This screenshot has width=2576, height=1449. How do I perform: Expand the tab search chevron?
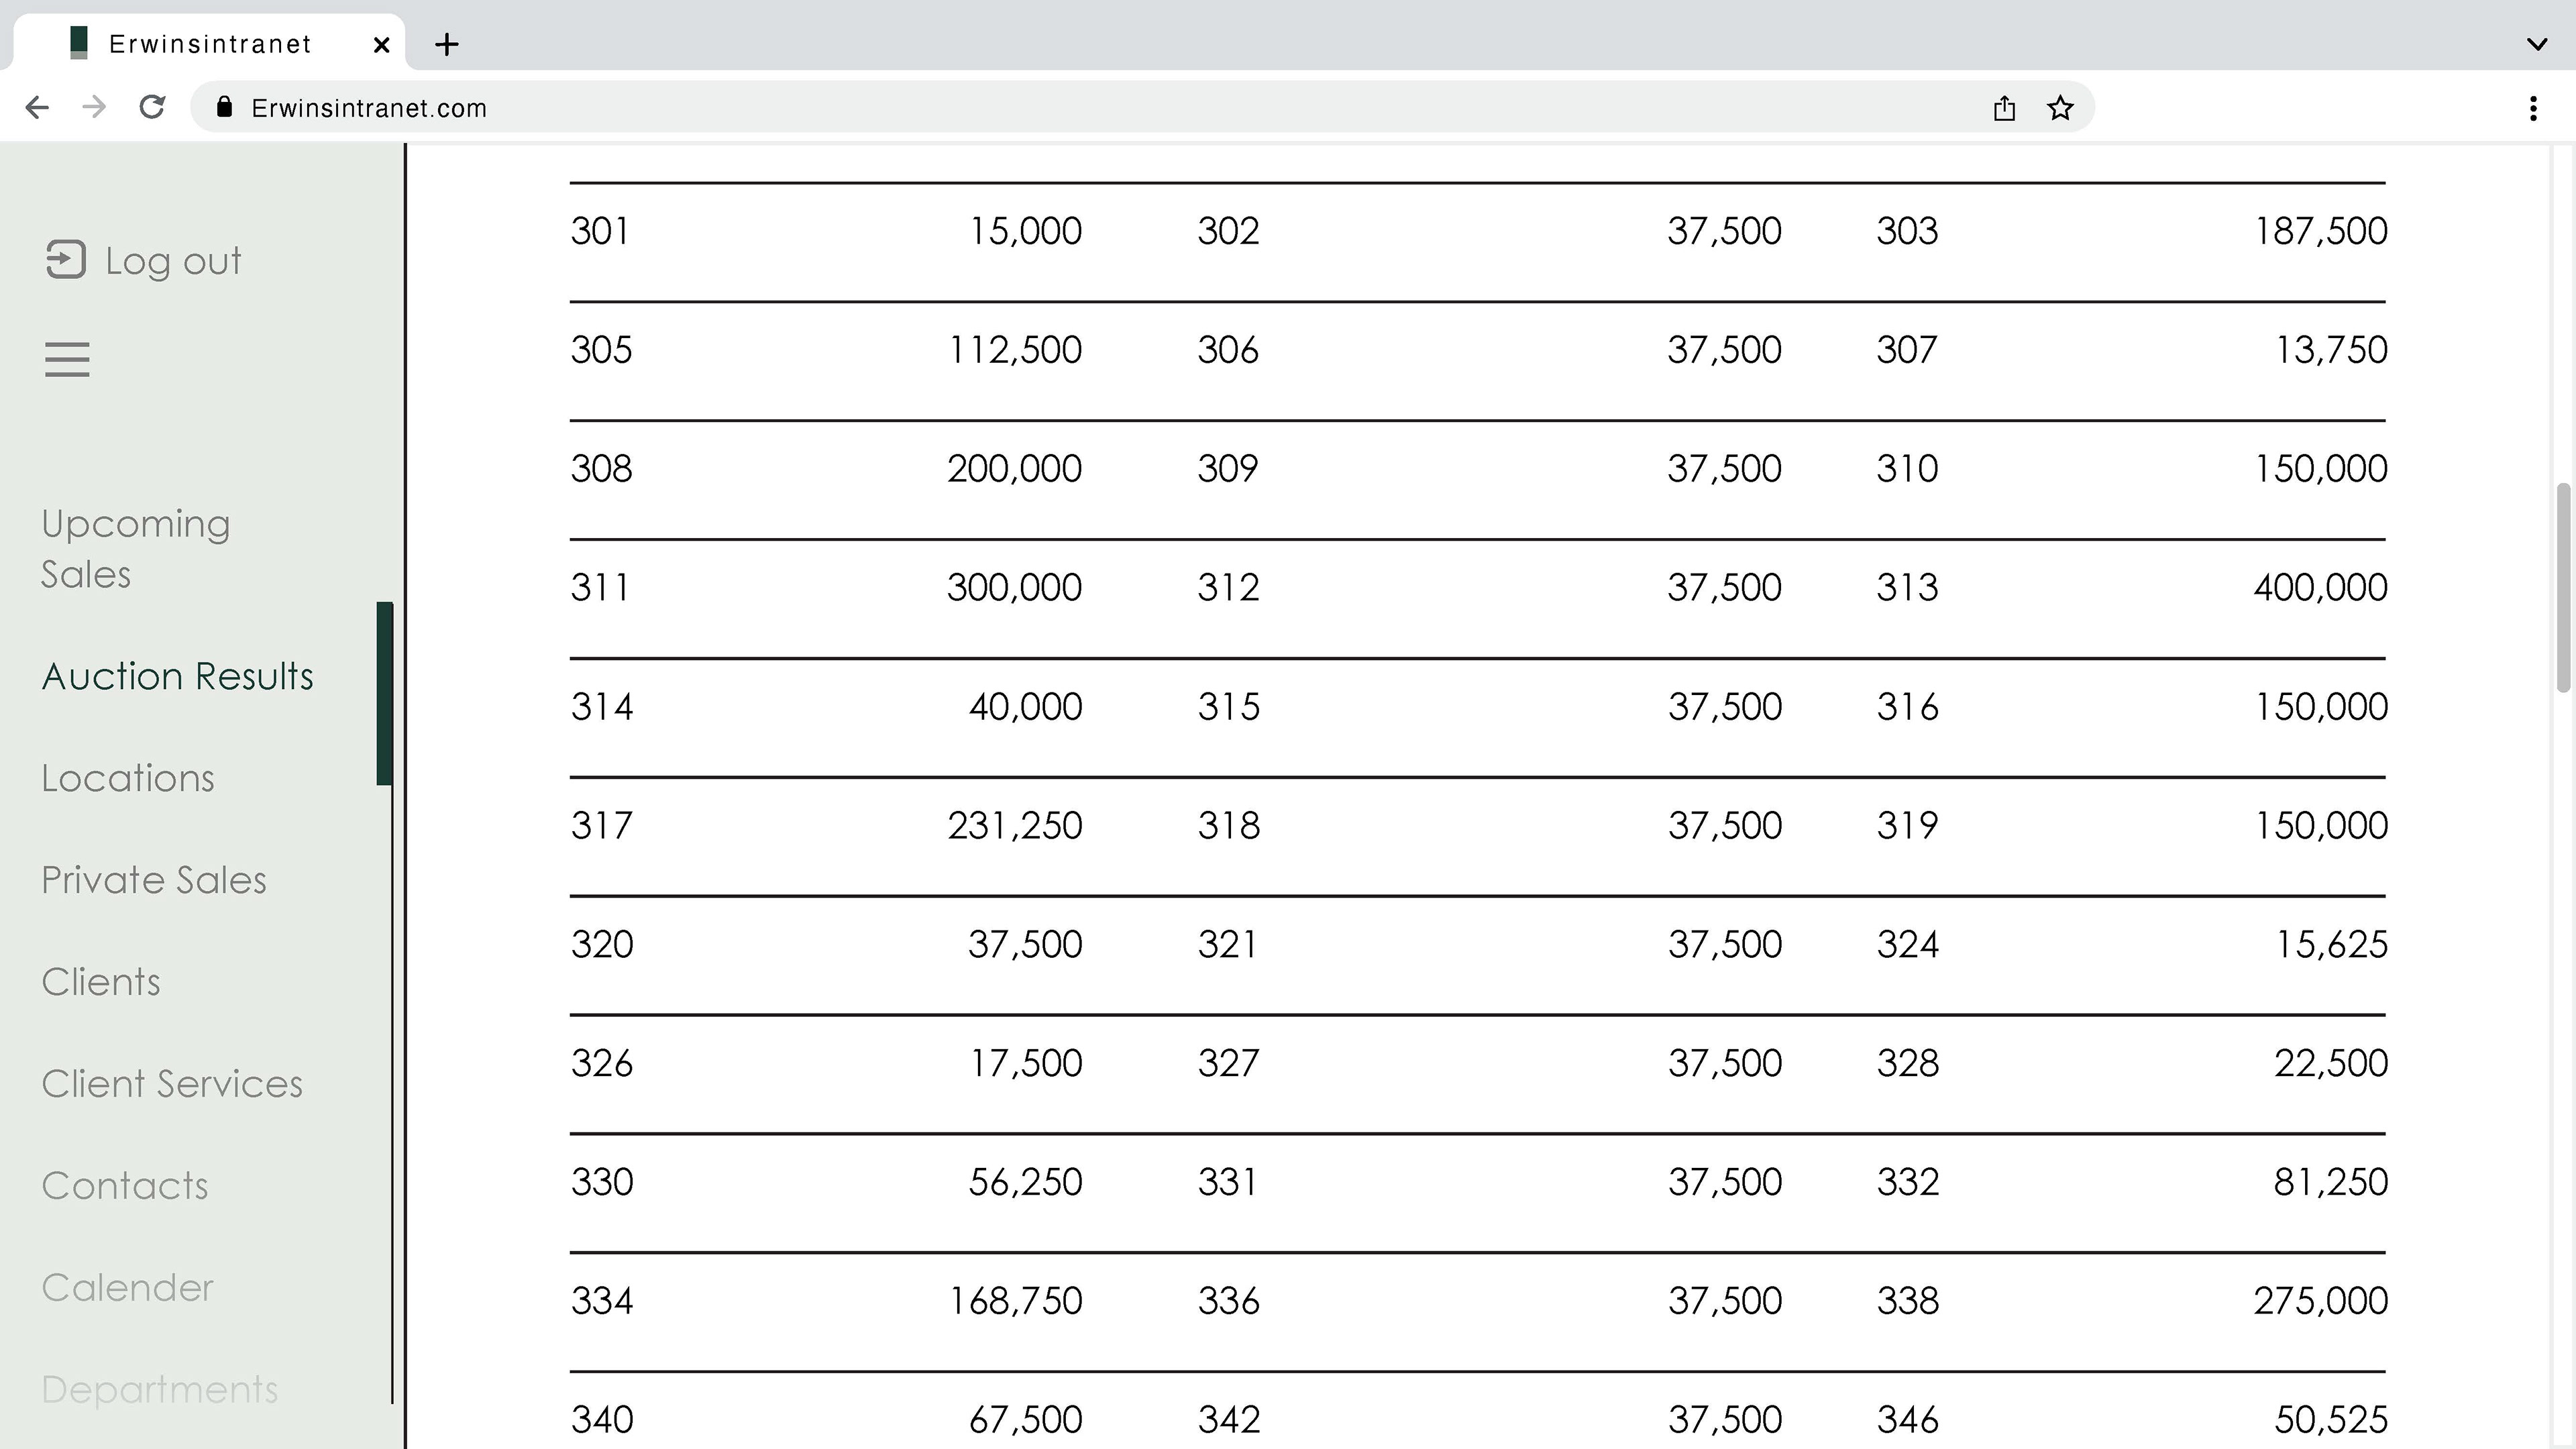click(x=2536, y=44)
